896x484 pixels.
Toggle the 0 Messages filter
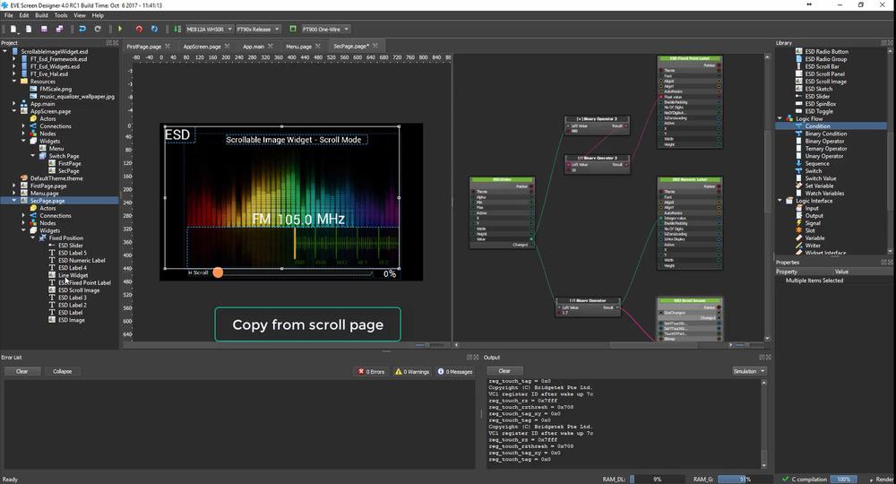coord(455,371)
